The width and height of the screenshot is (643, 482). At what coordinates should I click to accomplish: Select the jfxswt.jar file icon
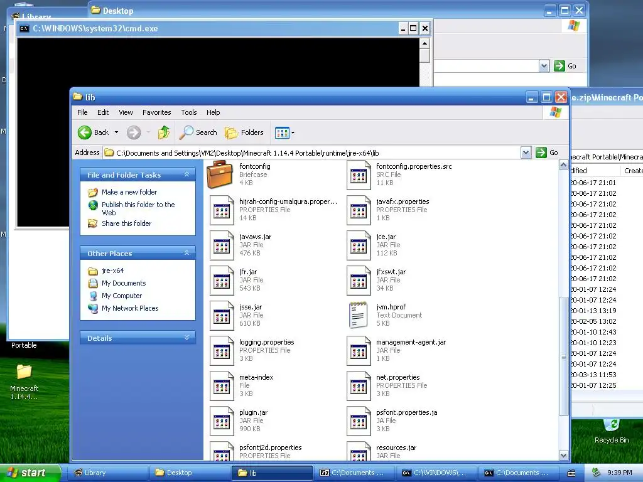(x=358, y=281)
